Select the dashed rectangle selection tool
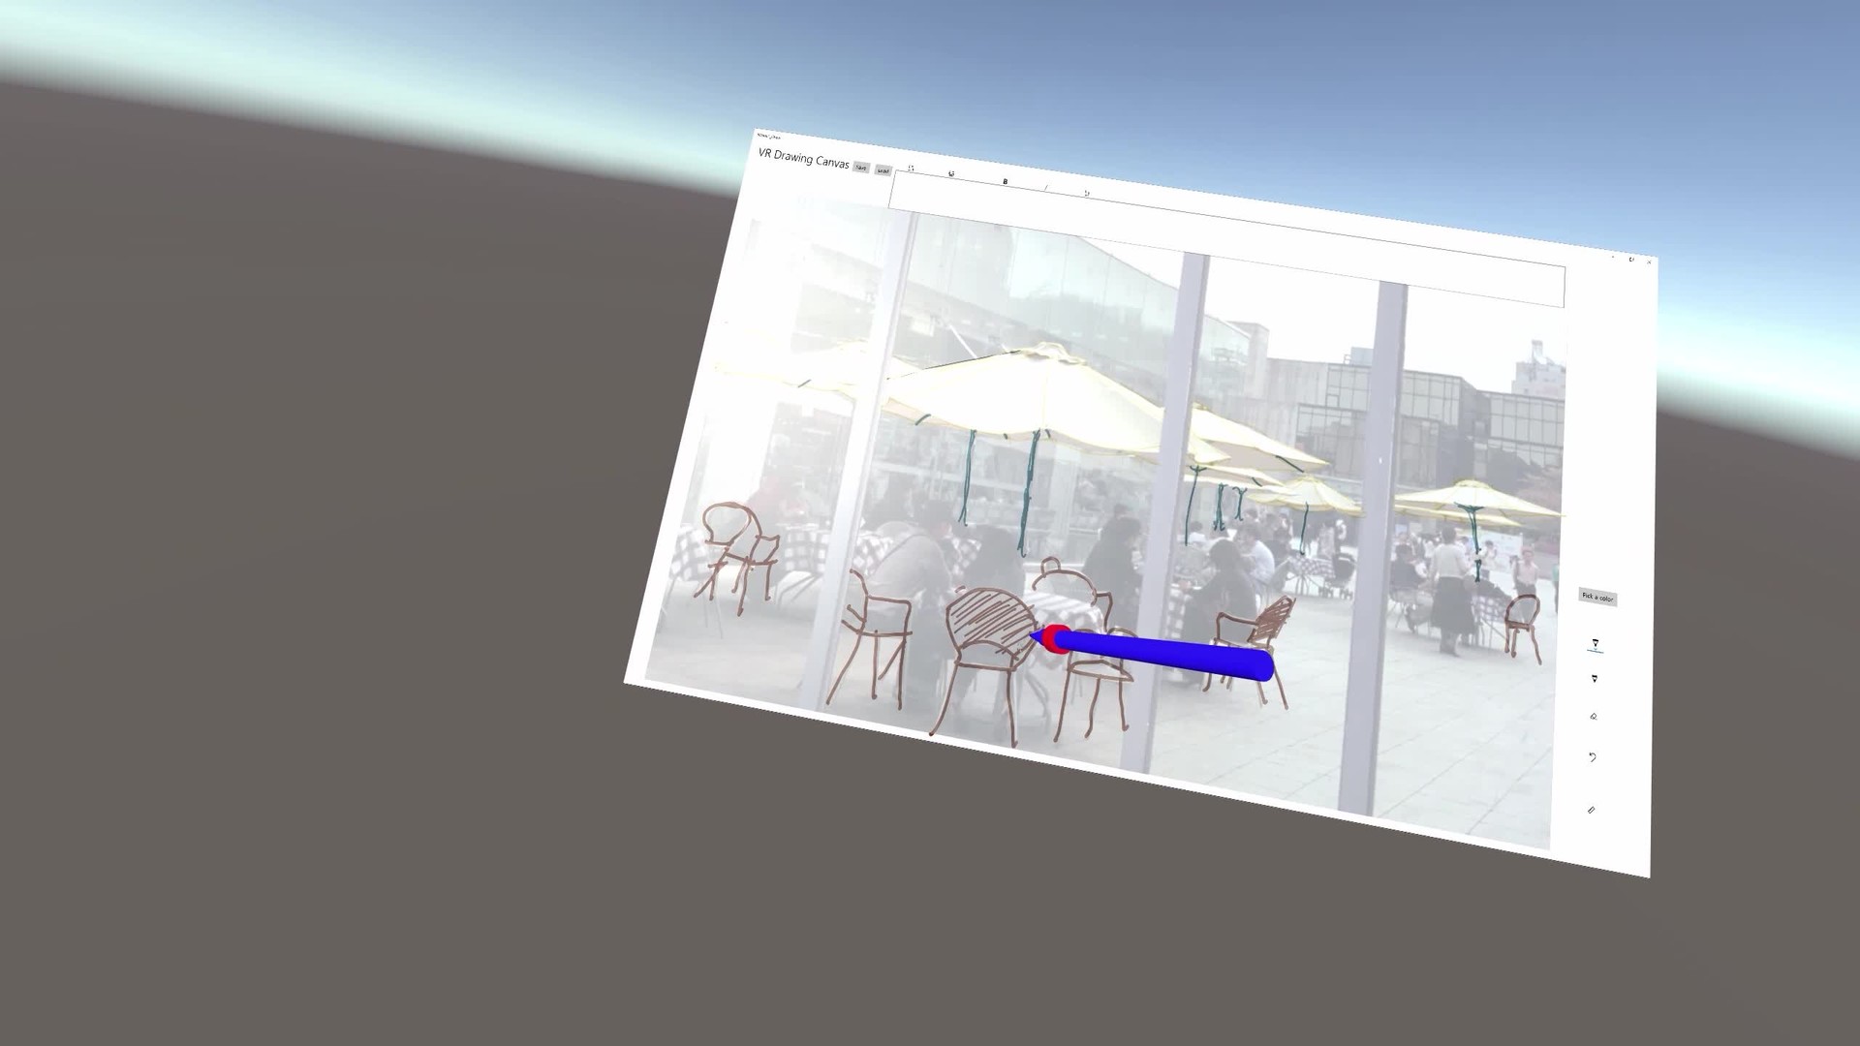1860x1046 pixels. pyautogui.click(x=911, y=169)
